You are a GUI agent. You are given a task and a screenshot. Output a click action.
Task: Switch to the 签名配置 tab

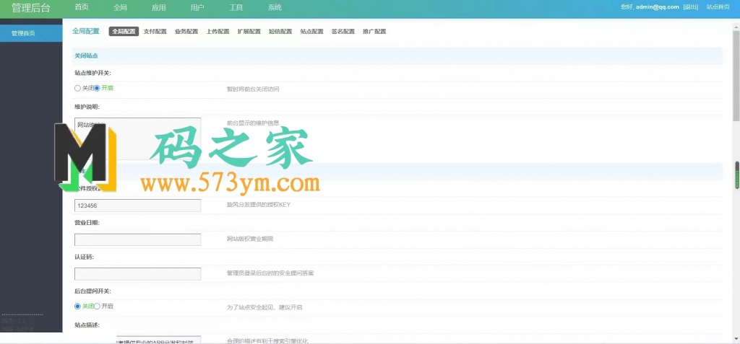pyautogui.click(x=343, y=32)
